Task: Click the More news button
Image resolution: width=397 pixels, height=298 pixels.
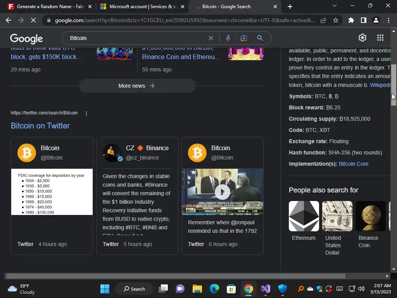Action: coord(137,86)
